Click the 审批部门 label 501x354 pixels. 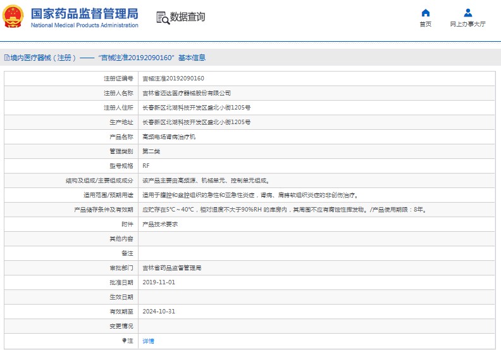(121, 268)
